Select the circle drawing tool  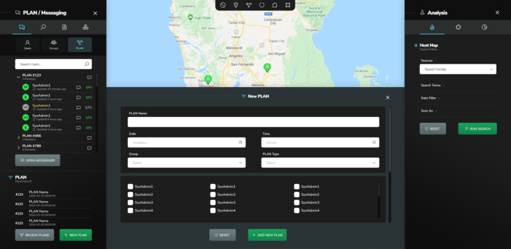(x=261, y=5)
